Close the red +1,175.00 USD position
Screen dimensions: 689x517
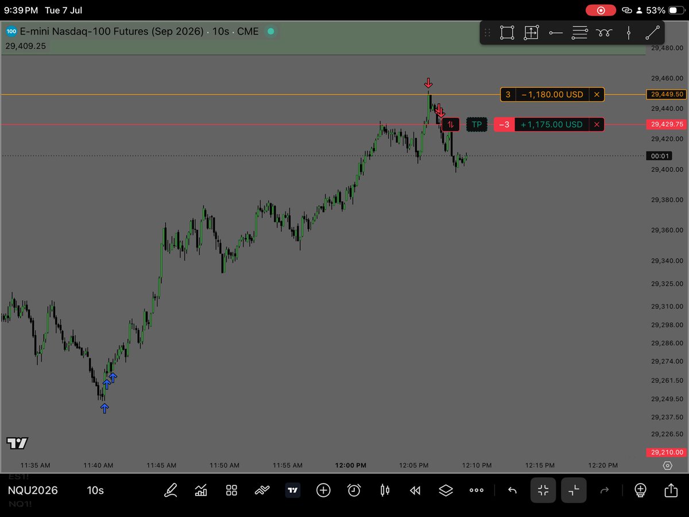pyautogui.click(x=597, y=125)
